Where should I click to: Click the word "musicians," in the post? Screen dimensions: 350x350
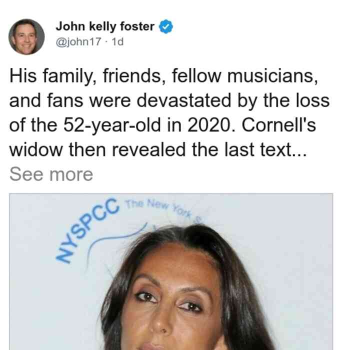pyautogui.click(x=272, y=76)
